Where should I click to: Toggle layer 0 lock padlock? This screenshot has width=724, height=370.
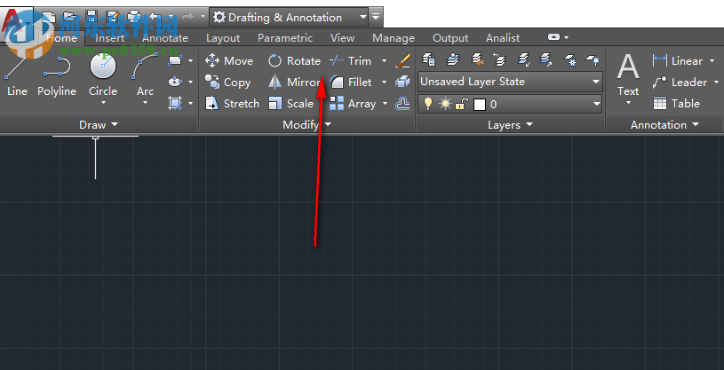460,105
